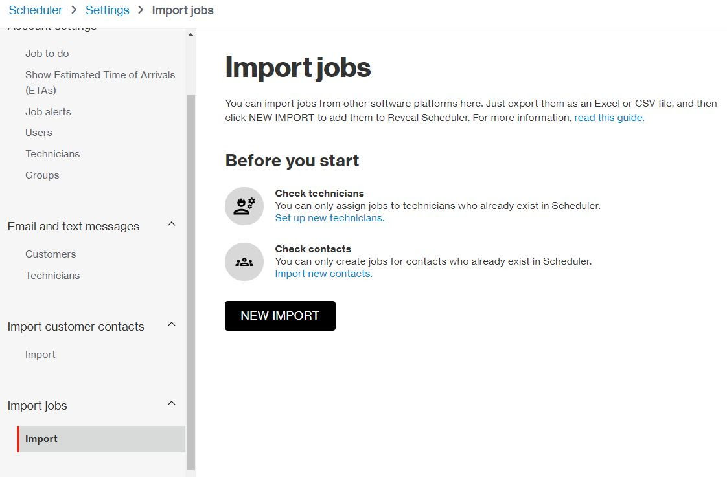Follow the Set up new technicians link
727x477 pixels.
coord(329,218)
